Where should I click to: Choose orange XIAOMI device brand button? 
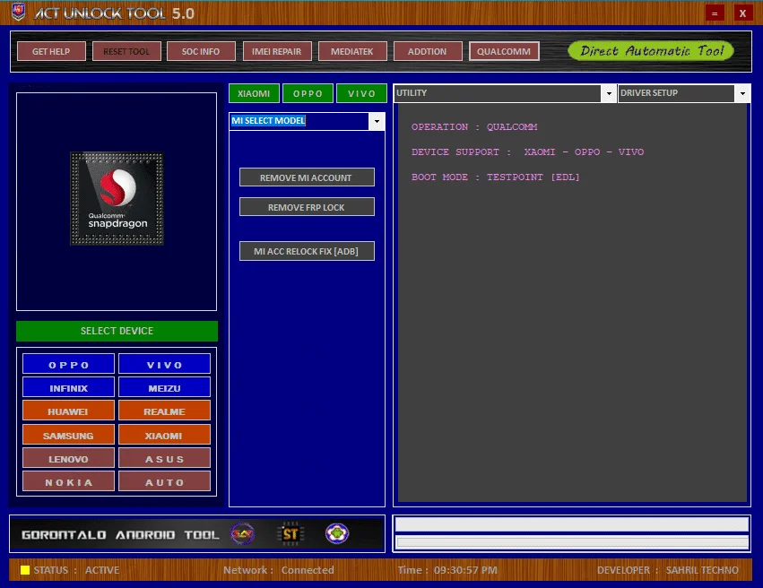[164, 435]
